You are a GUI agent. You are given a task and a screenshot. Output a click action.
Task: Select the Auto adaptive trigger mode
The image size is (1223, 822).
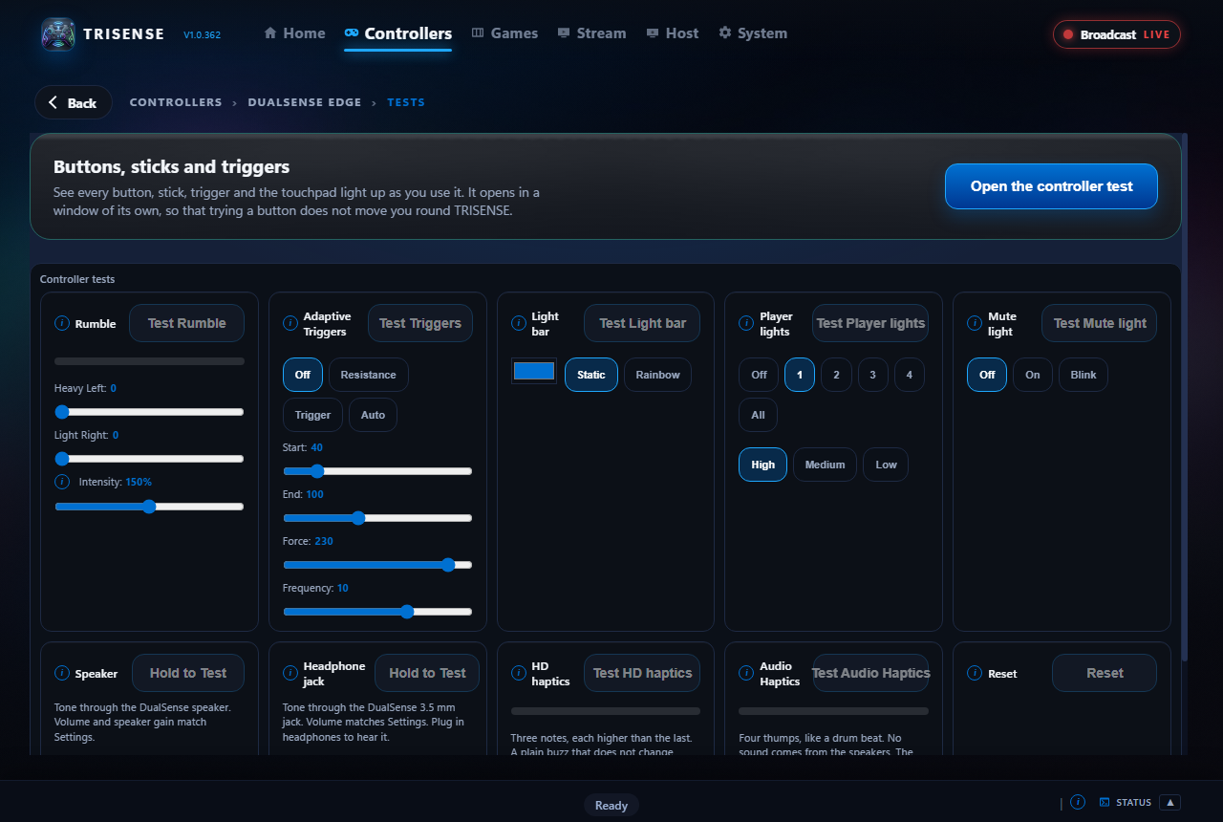click(x=374, y=415)
